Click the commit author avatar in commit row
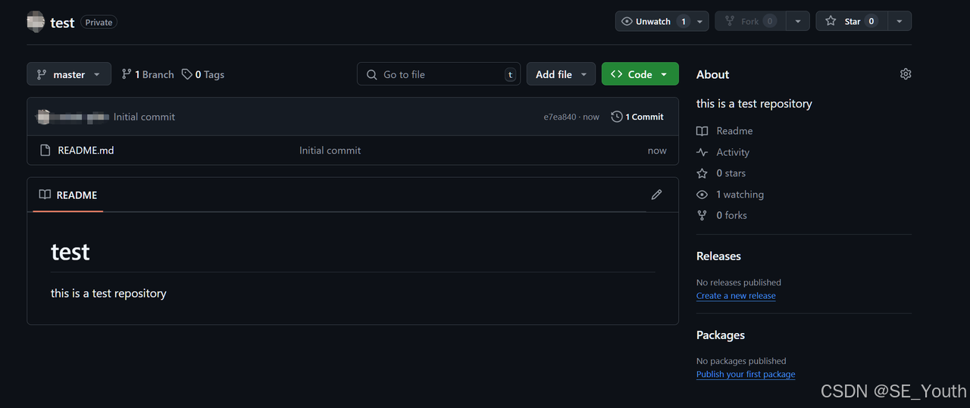This screenshot has width=970, height=408. (43, 117)
